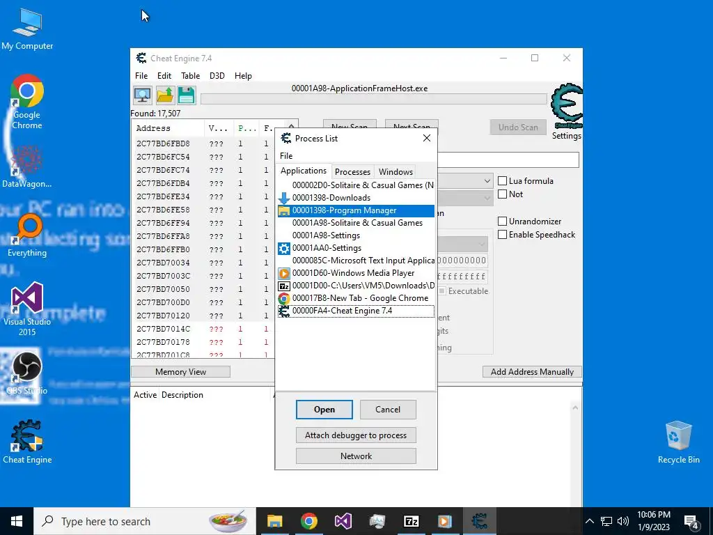Switch to the Processes tab

coord(352,171)
